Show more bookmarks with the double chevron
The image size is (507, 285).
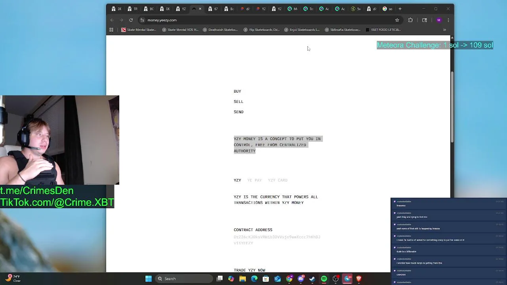[x=444, y=30]
